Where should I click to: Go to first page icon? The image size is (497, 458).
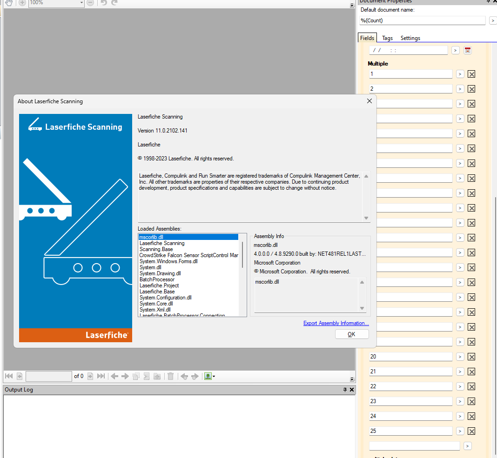(x=9, y=376)
